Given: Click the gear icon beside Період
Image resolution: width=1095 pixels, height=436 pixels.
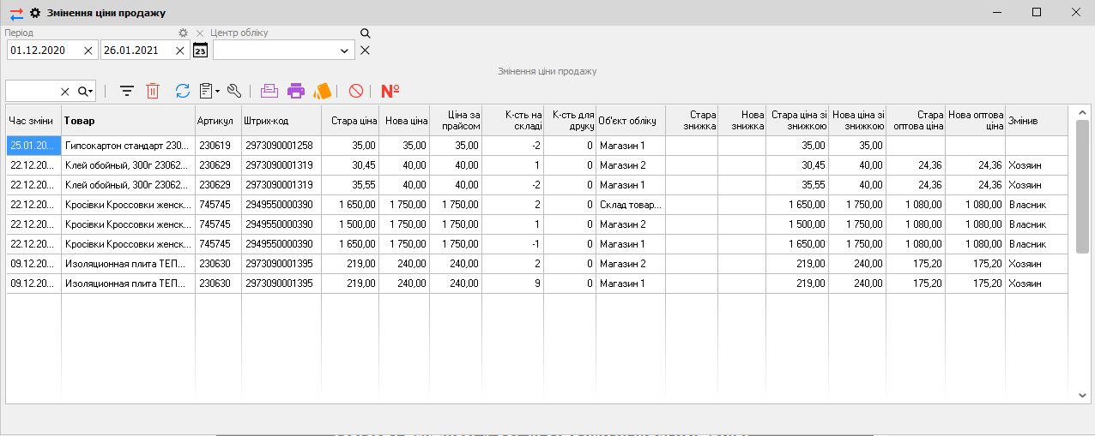Looking at the screenshot, I should click(183, 33).
